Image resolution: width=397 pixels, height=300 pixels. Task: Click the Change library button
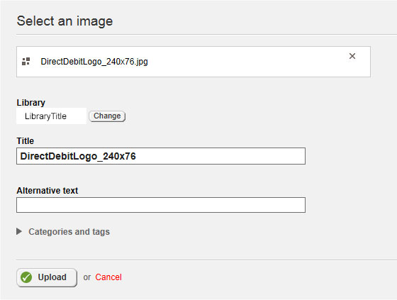[107, 116]
